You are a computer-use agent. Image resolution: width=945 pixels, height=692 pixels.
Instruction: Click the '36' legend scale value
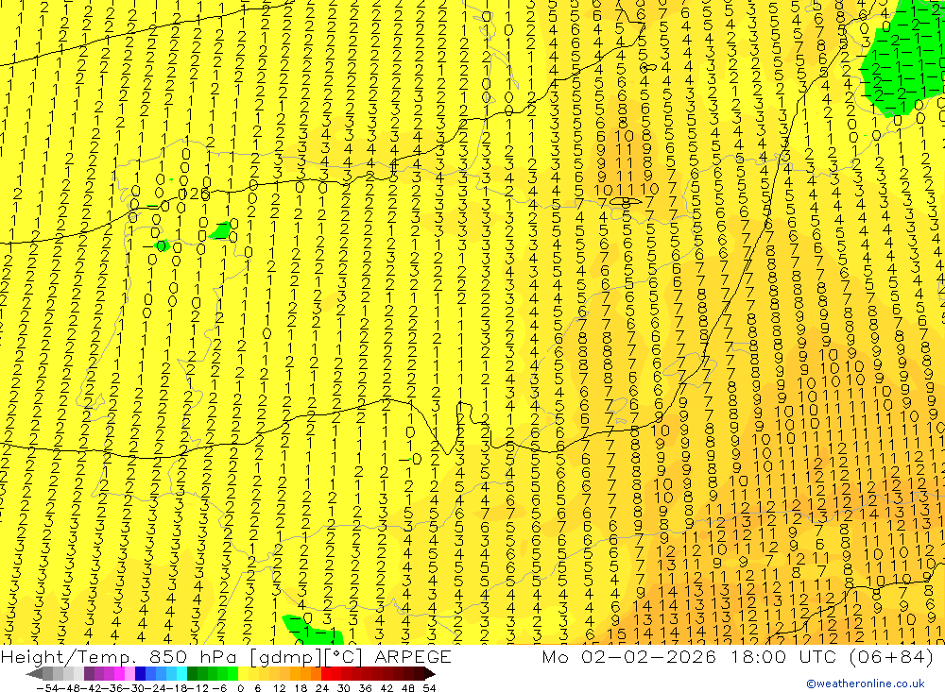pos(365,688)
